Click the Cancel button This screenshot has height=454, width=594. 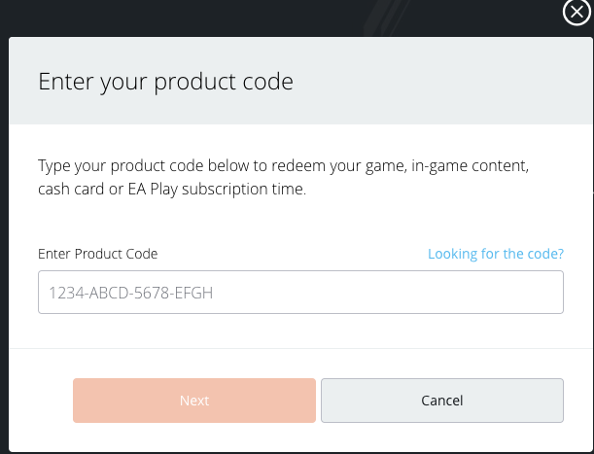tap(442, 401)
